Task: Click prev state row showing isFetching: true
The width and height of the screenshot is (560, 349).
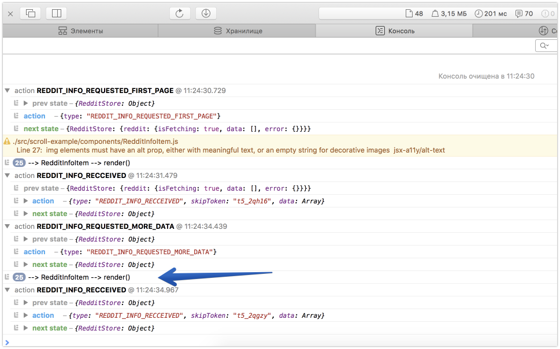Action: [x=167, y=188]
